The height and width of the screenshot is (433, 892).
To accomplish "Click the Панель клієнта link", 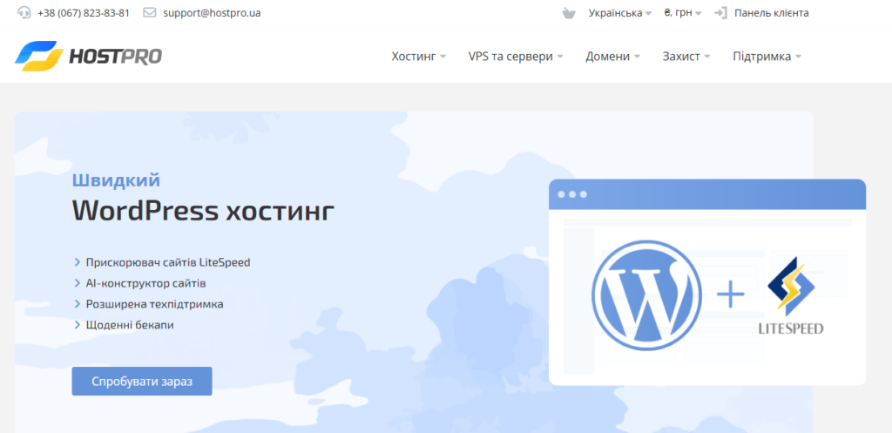I will pyautogui.click(x=771, y=13).
